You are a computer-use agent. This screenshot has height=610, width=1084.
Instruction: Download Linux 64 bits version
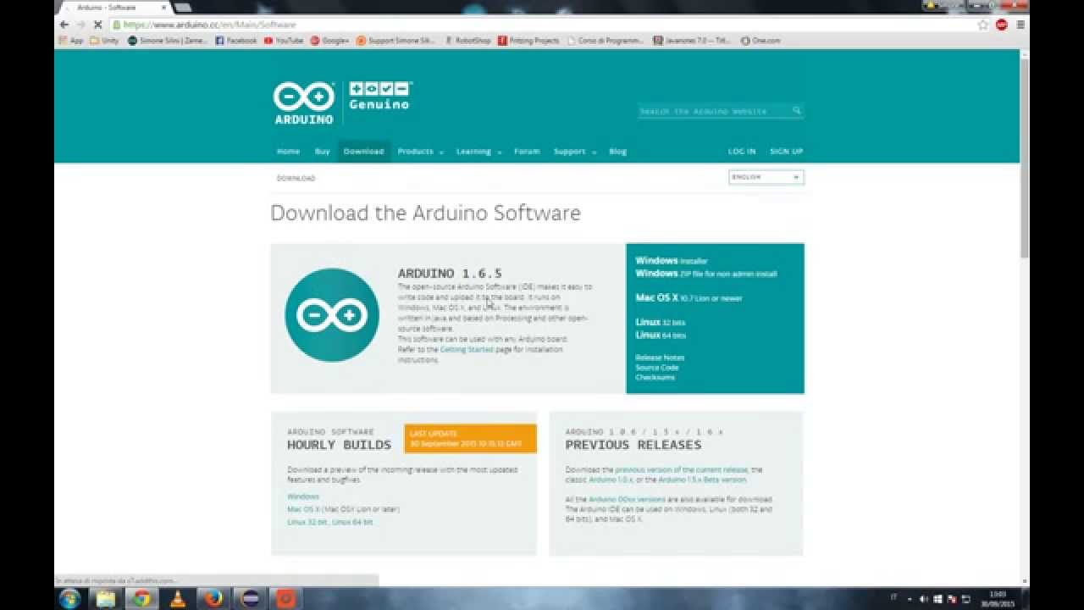(661, 335)
